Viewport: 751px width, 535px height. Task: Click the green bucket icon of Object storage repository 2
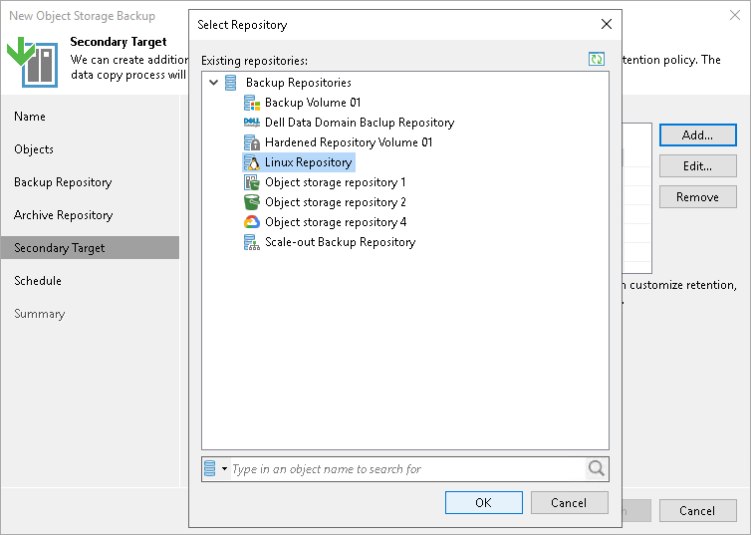(x=252, y=202)
